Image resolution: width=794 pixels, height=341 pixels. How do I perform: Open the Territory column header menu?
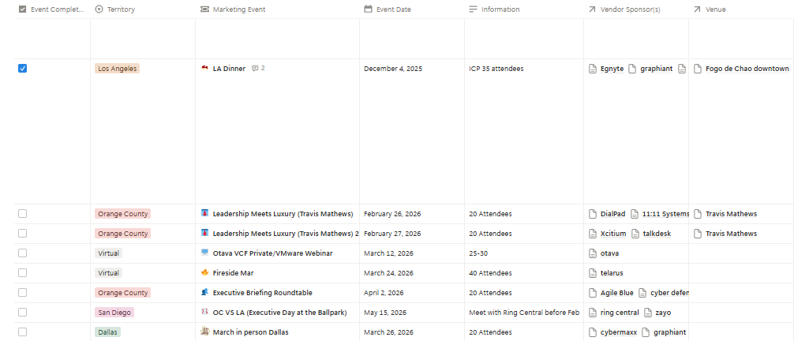120,9
